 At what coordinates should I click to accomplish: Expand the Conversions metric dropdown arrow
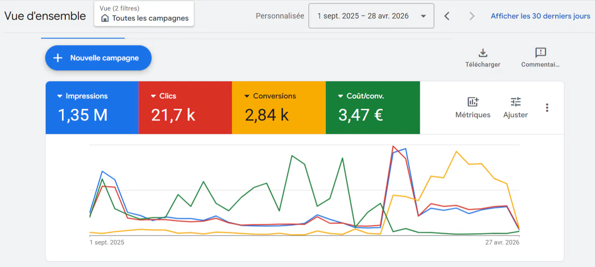[x=247, y=96]
